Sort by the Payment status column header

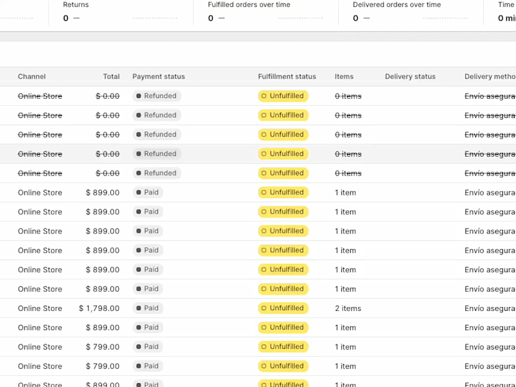tap(159, 76)
